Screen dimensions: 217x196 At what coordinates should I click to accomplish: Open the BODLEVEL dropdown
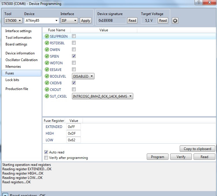tap(83, 76)
